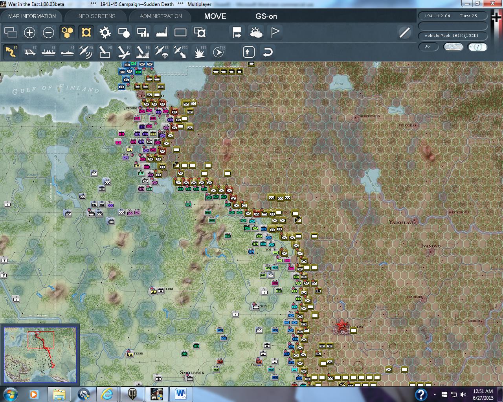Click the Yaroslavl city label
The image size is (503, 402).
(x=402, y=222)
